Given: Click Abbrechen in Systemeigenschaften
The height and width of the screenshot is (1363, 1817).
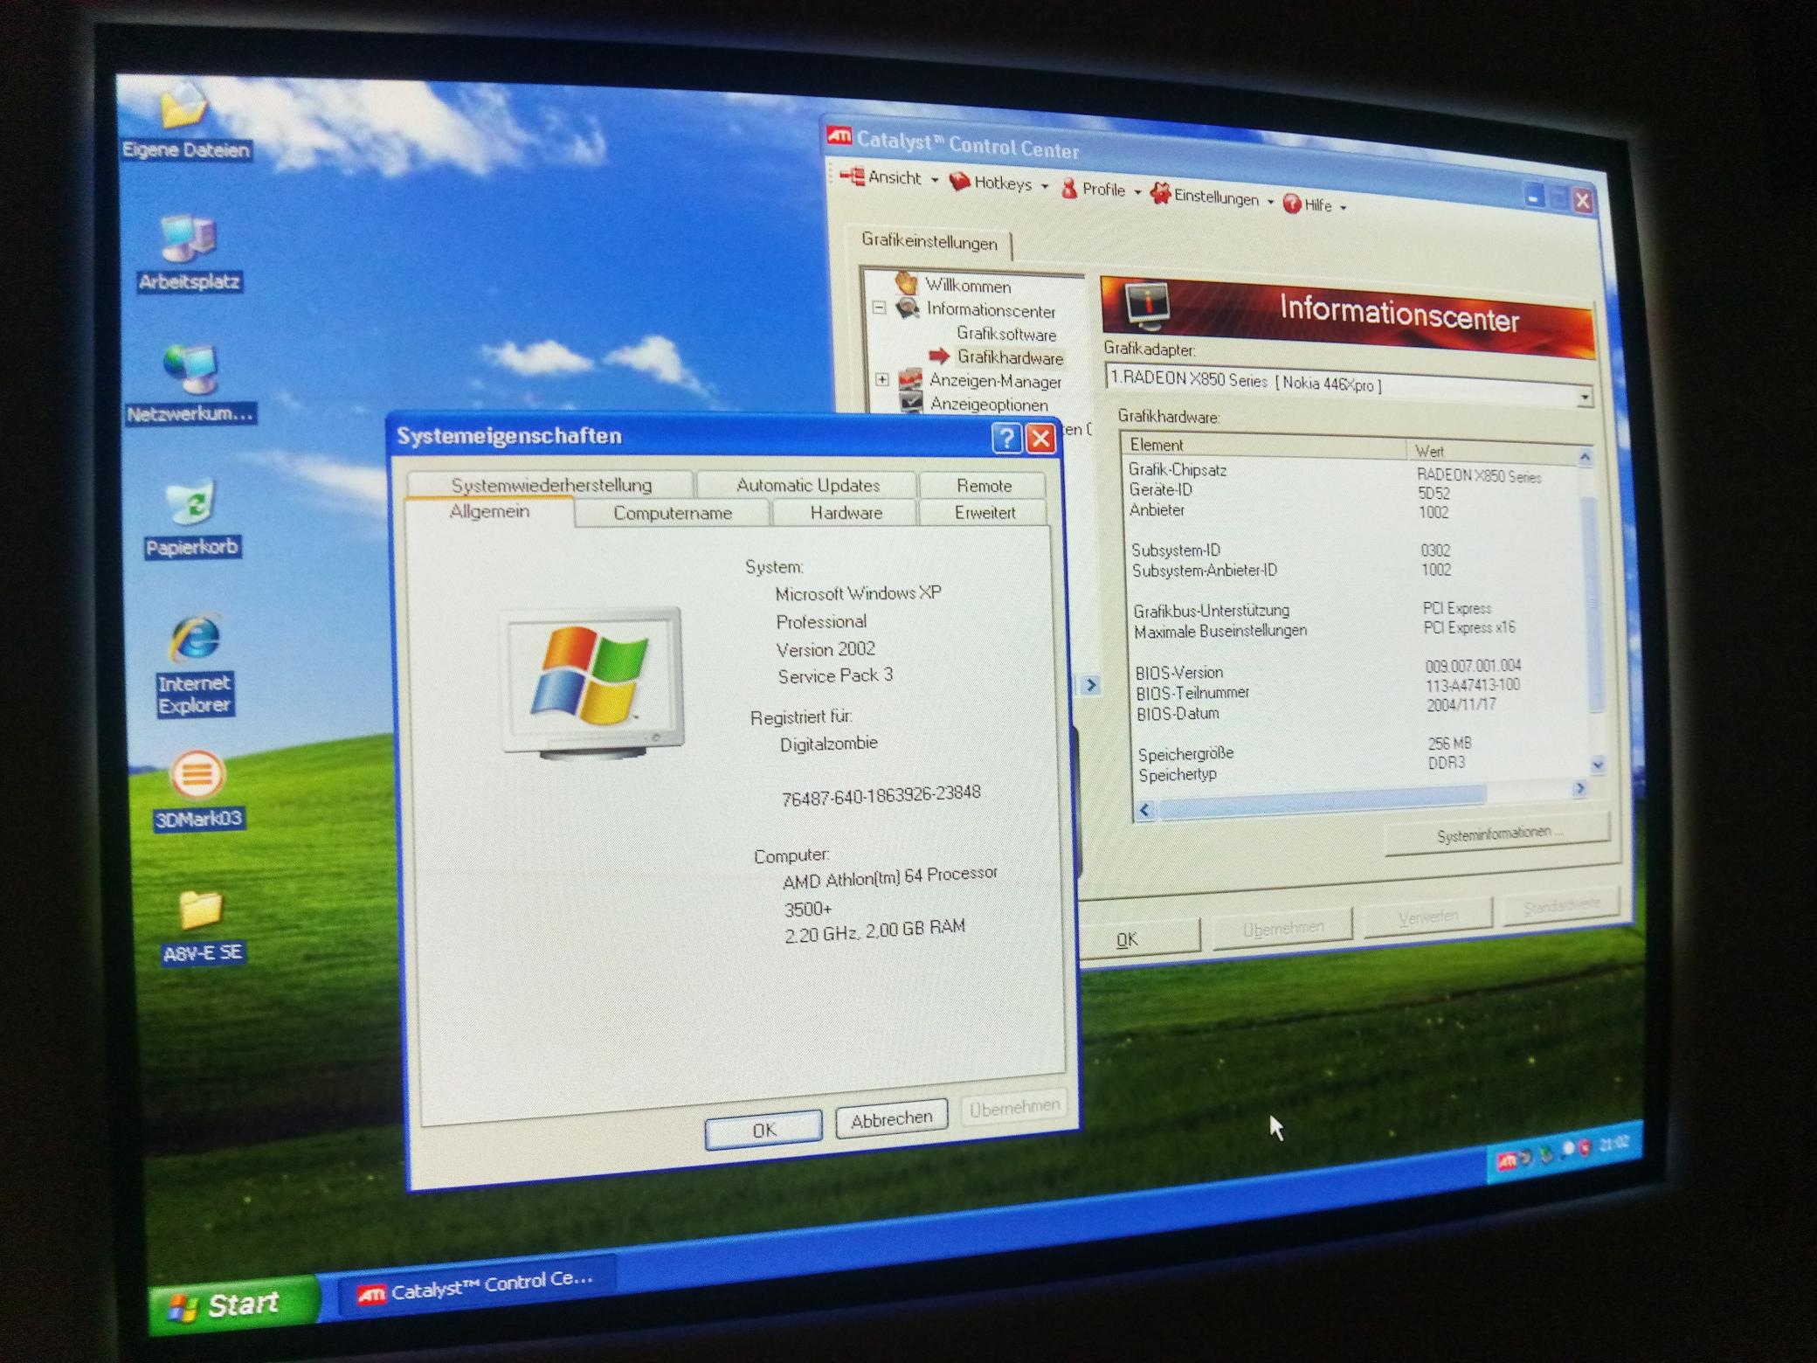Looking at the screenshot, I should [891, 1119].
